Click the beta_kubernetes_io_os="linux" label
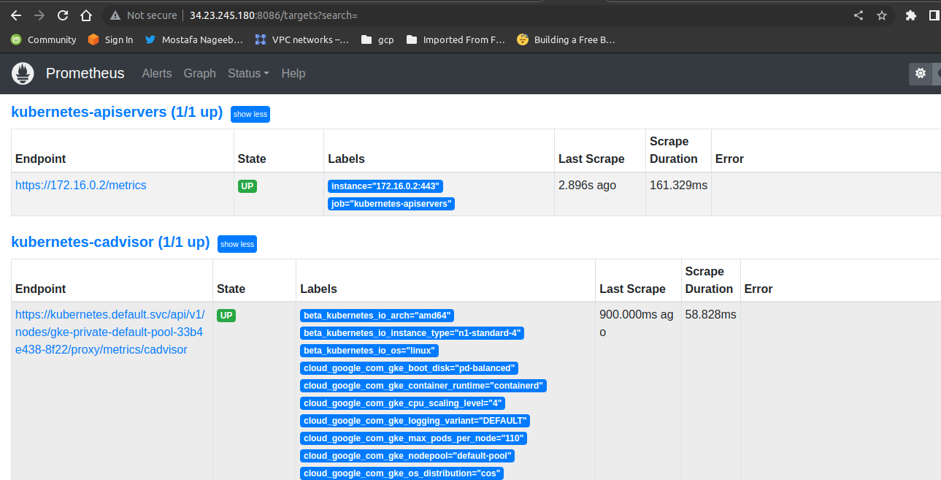The height and width of the screenshot is (480, 941). point(369,351)
